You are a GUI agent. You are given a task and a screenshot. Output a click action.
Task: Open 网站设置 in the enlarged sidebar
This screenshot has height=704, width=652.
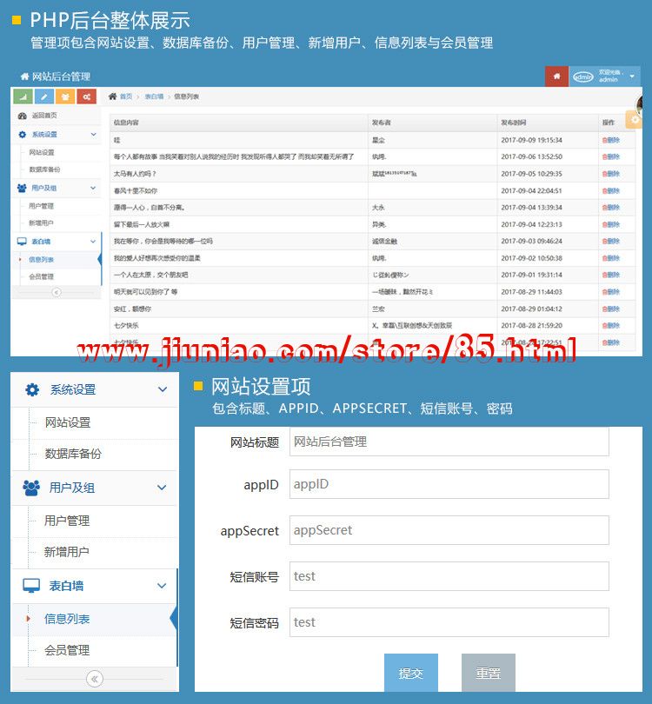tap(68, 422)
